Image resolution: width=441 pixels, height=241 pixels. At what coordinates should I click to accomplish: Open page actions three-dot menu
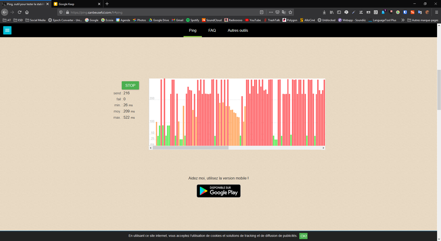[x=270, y=12]
